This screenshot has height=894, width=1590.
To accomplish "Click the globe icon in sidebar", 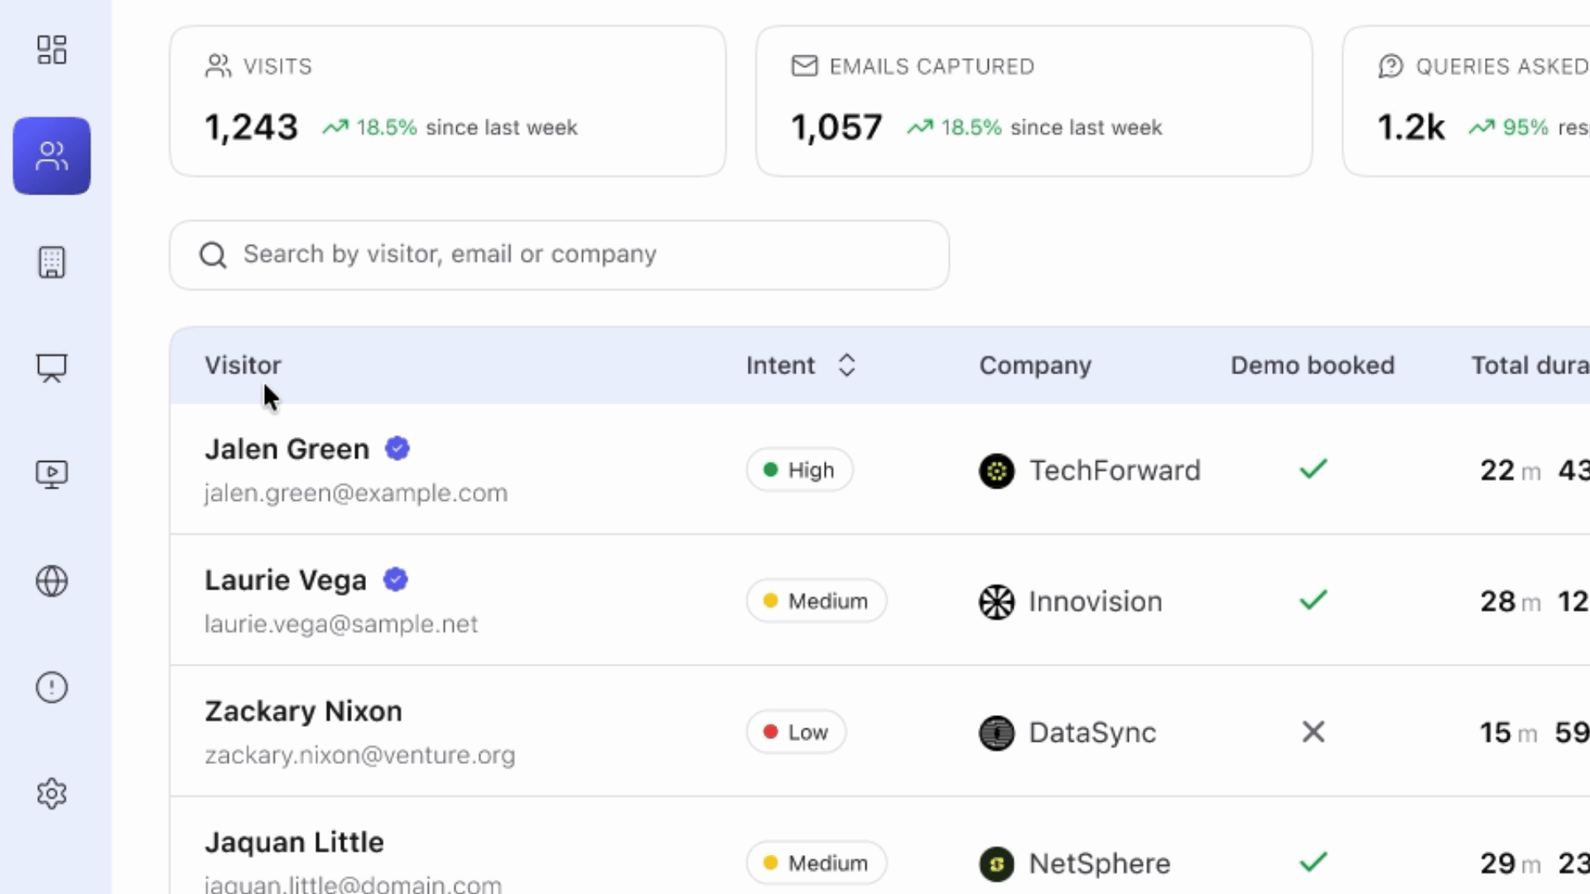I will click(51, 581).
